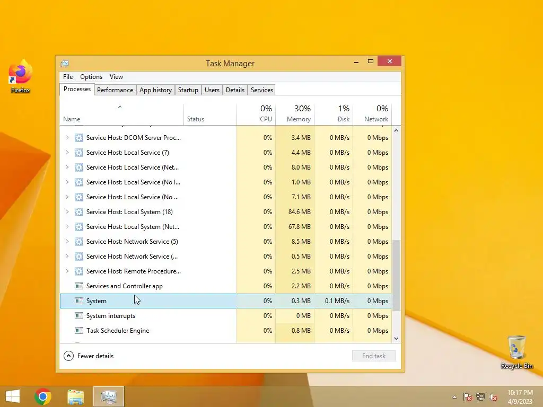Click the scroll down arrow in process list
543x407 pixels.
[397, 339]
